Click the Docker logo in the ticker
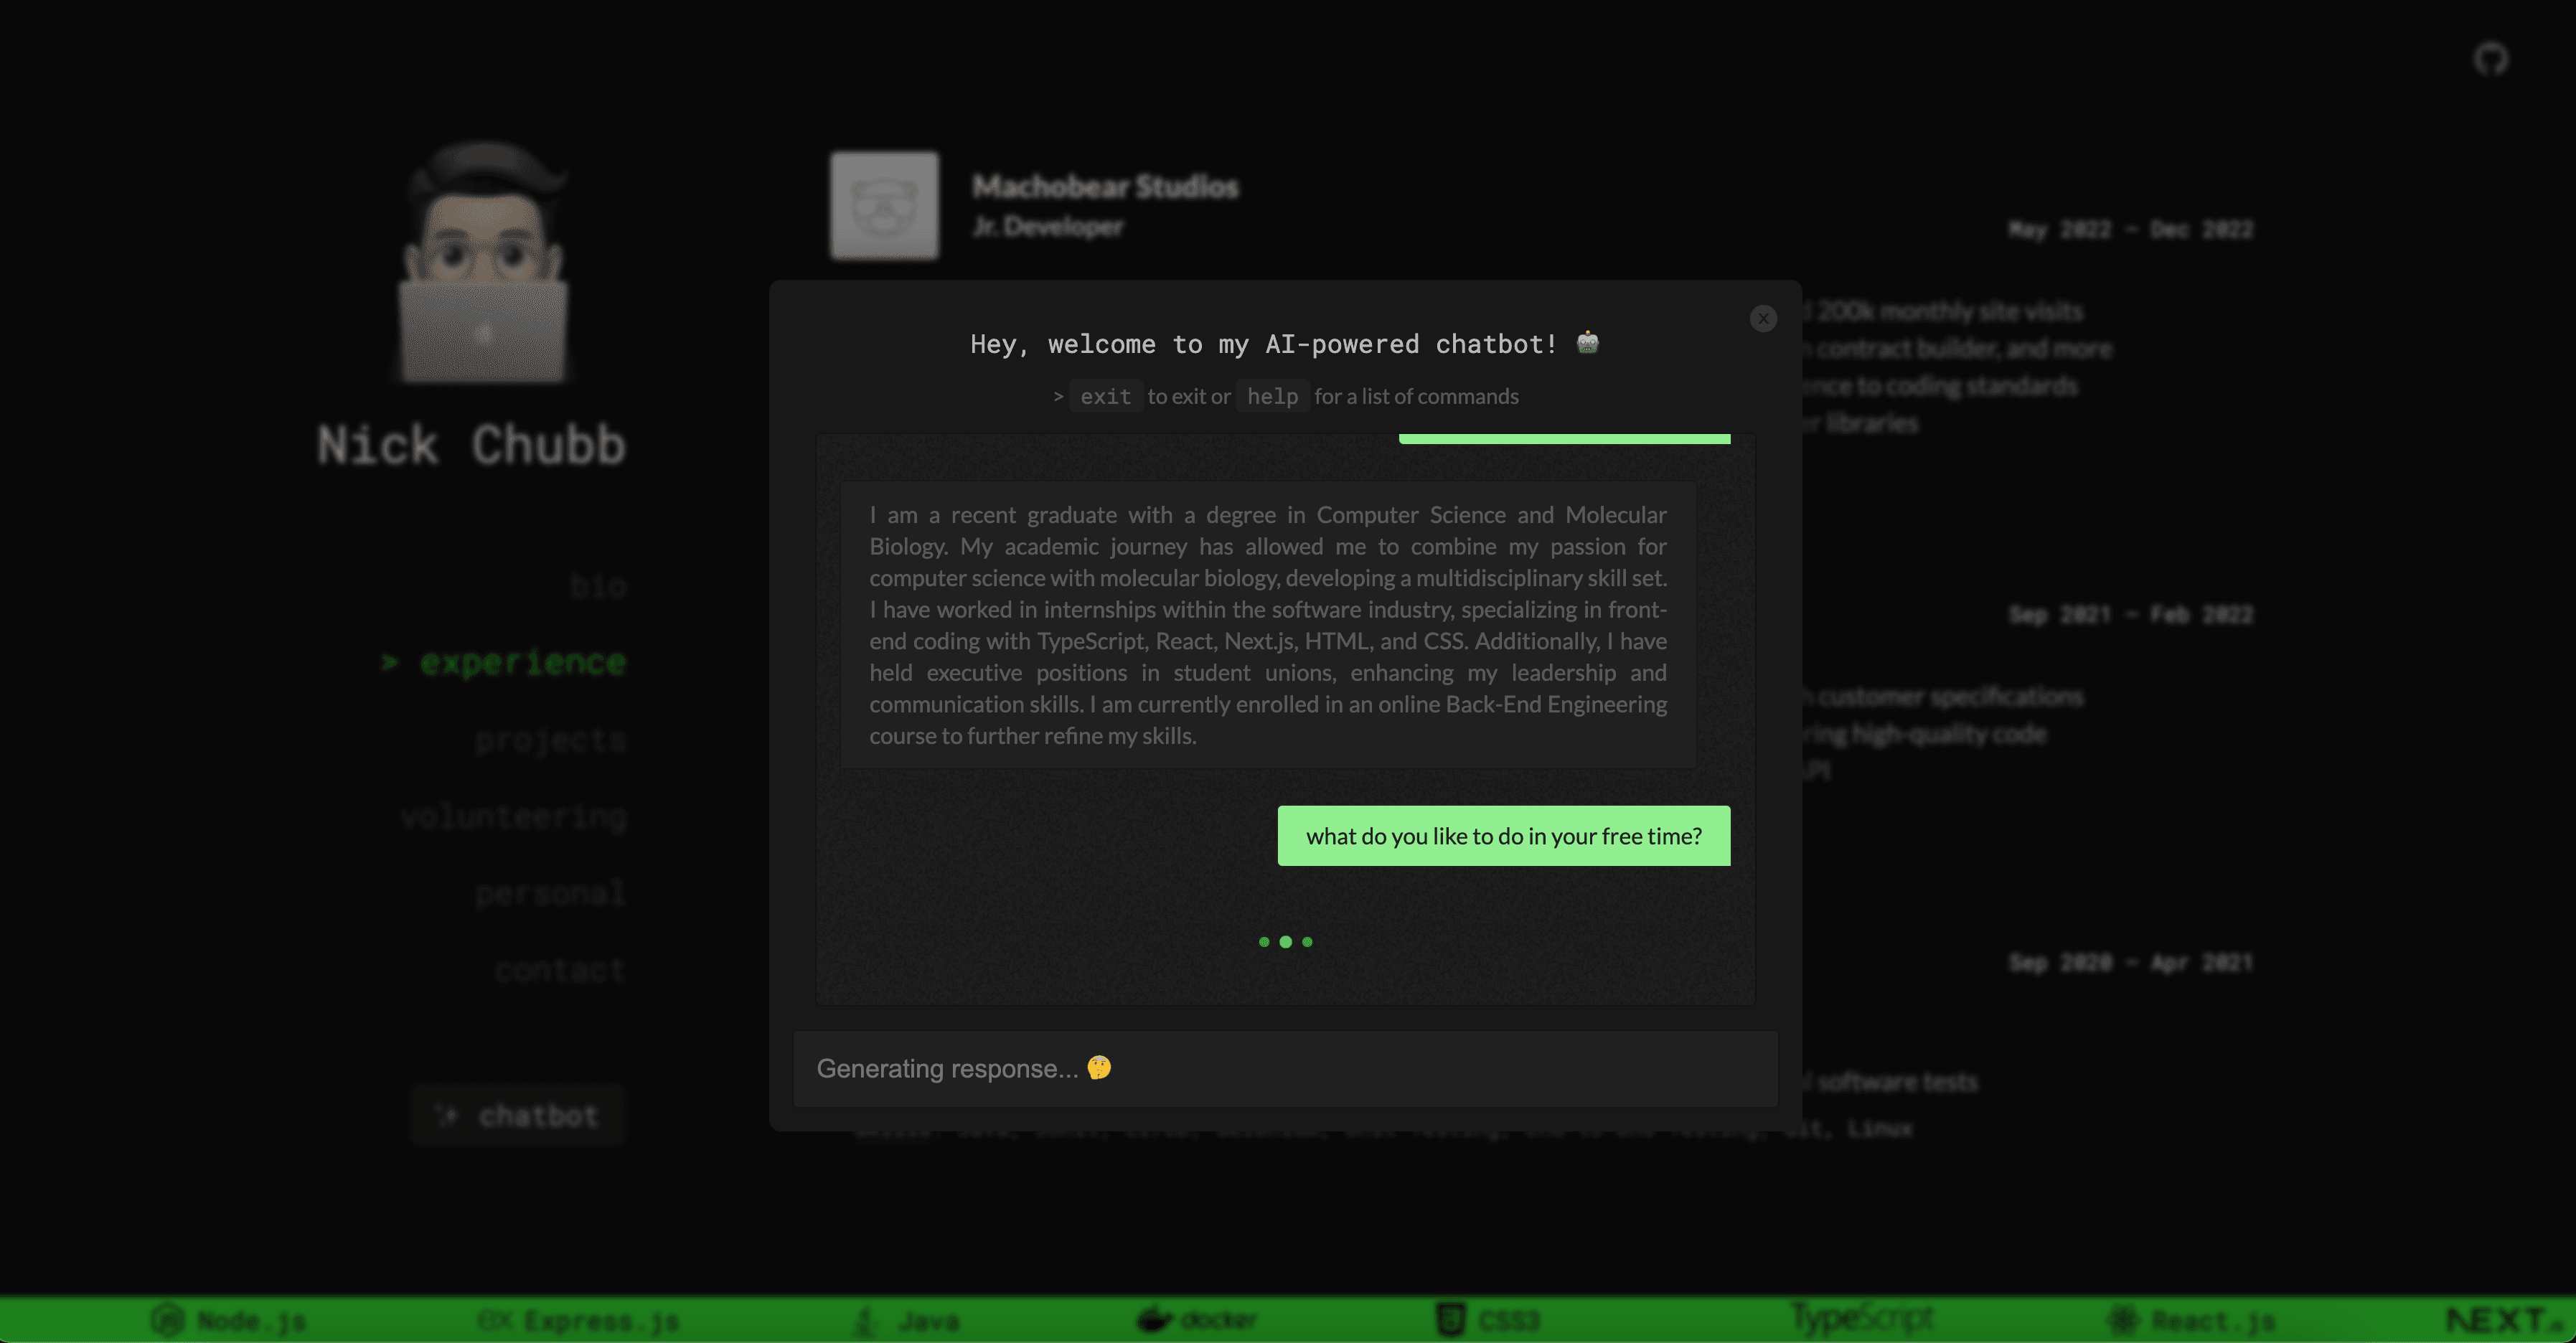This screenshot has width=2576, height=1343. (x=1196, y=1320)
